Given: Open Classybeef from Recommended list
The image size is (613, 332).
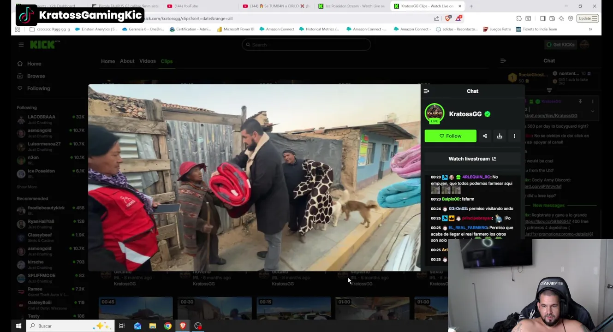Looking at the screenshot, I should click(51, 237).
